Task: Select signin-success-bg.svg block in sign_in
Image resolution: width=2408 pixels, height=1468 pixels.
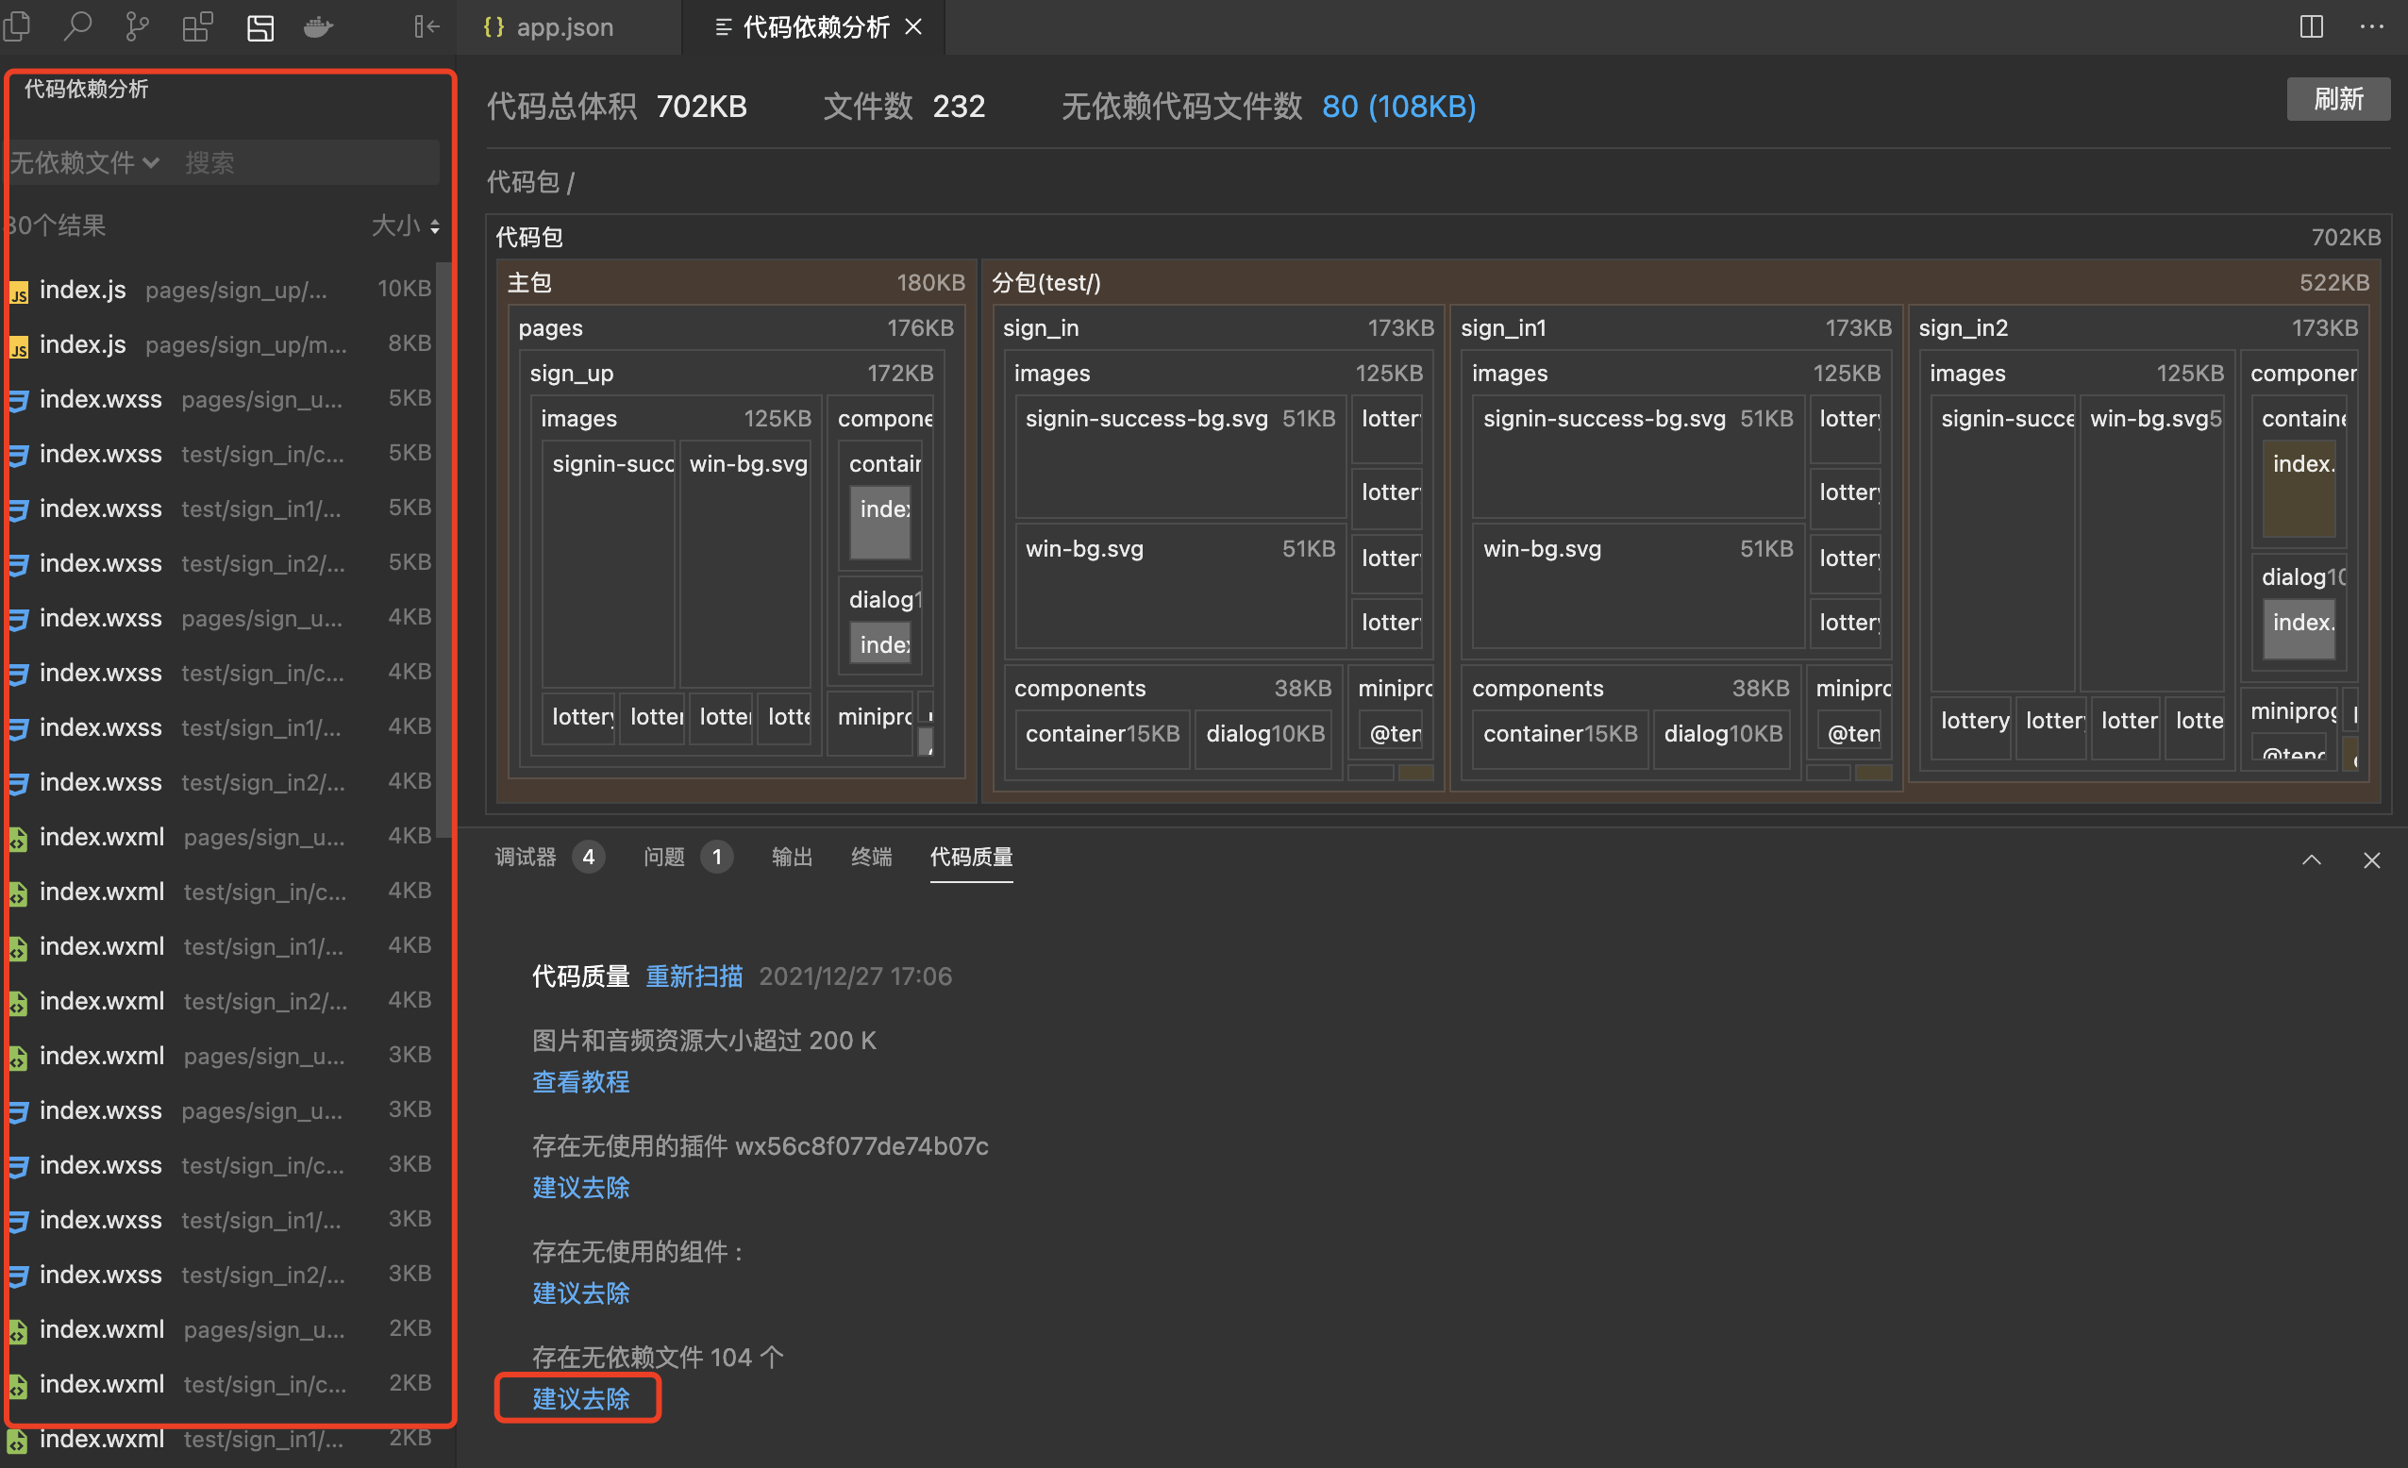Action: [x=1179, y=458]
